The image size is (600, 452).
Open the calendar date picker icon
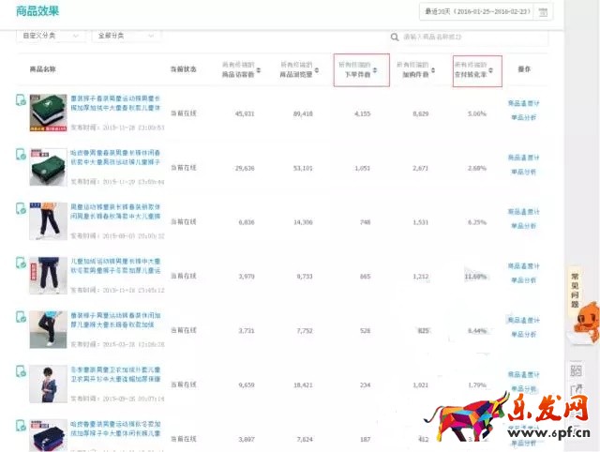click(544, 12)
